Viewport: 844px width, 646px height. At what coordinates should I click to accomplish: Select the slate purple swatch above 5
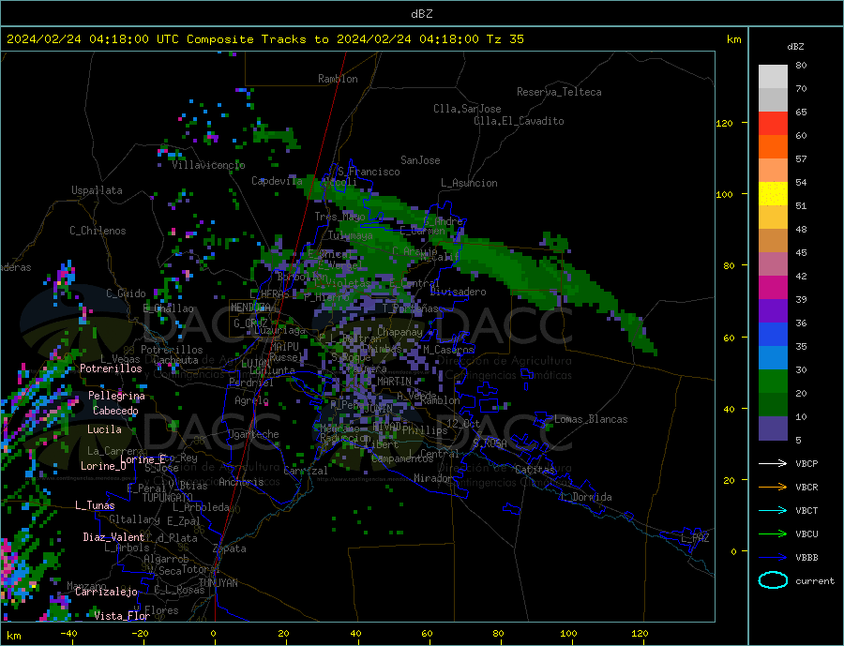[x=773, y=428]
